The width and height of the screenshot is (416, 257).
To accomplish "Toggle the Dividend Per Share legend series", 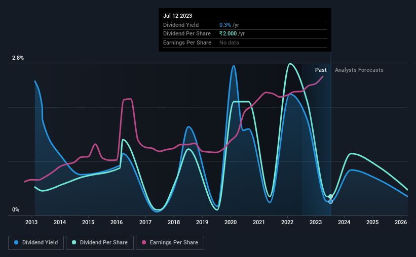I will click(100, 243).
